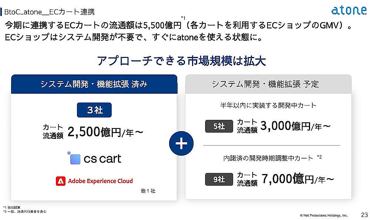Select the blue 3社 badge
The height and width of the screenshot is (220, 370).
click(94, 110)
